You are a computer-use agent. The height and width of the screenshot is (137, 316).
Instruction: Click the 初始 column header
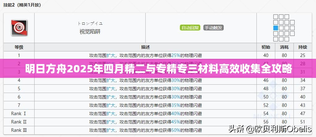pos(266,47)
